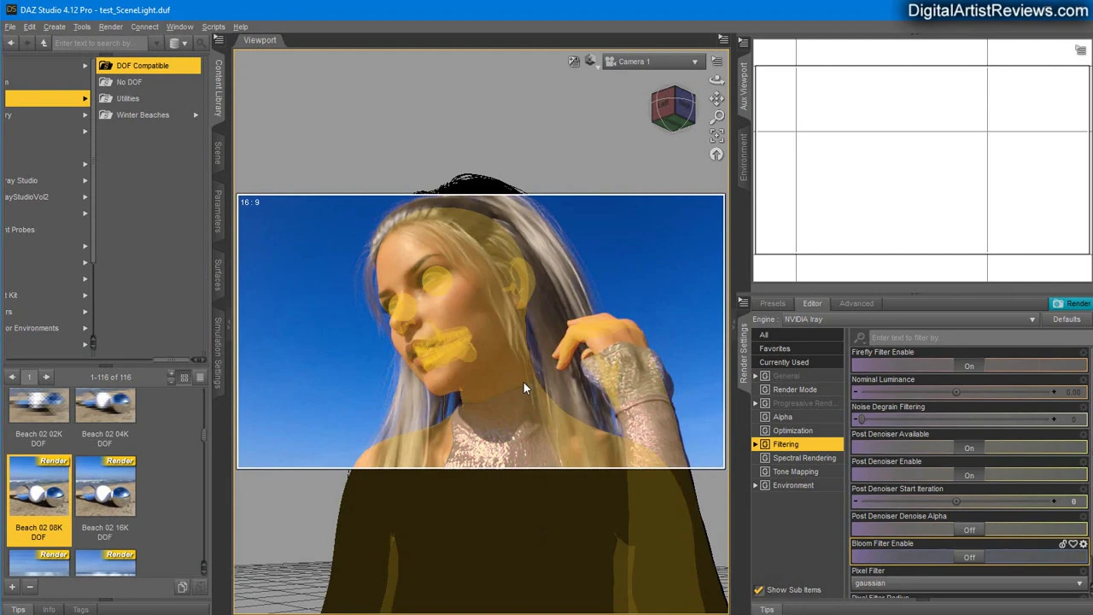This screenshot has width=1093, height=615.
Task: Expand the ray Studio category arrow
Action: click(x=85, y=180)
